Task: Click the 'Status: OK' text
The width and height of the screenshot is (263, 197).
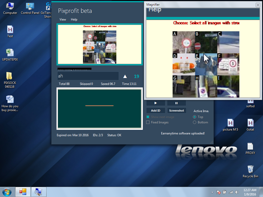Action: (x=114, y=135)
